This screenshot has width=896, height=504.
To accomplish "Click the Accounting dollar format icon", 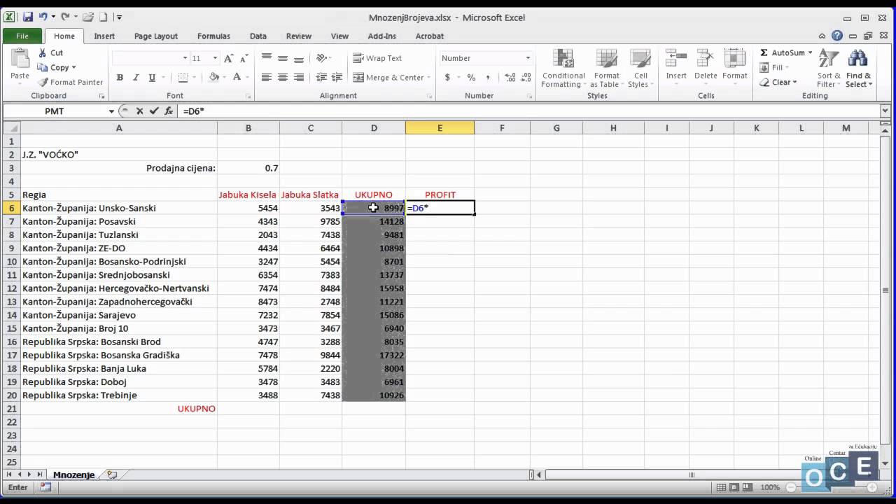I will point(447,78).
